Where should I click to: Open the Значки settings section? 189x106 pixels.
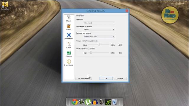(x=69, y=27)
